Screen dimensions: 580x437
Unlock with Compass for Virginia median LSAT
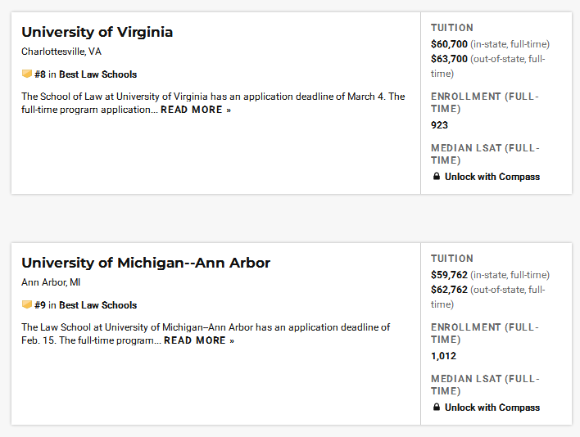492,177
